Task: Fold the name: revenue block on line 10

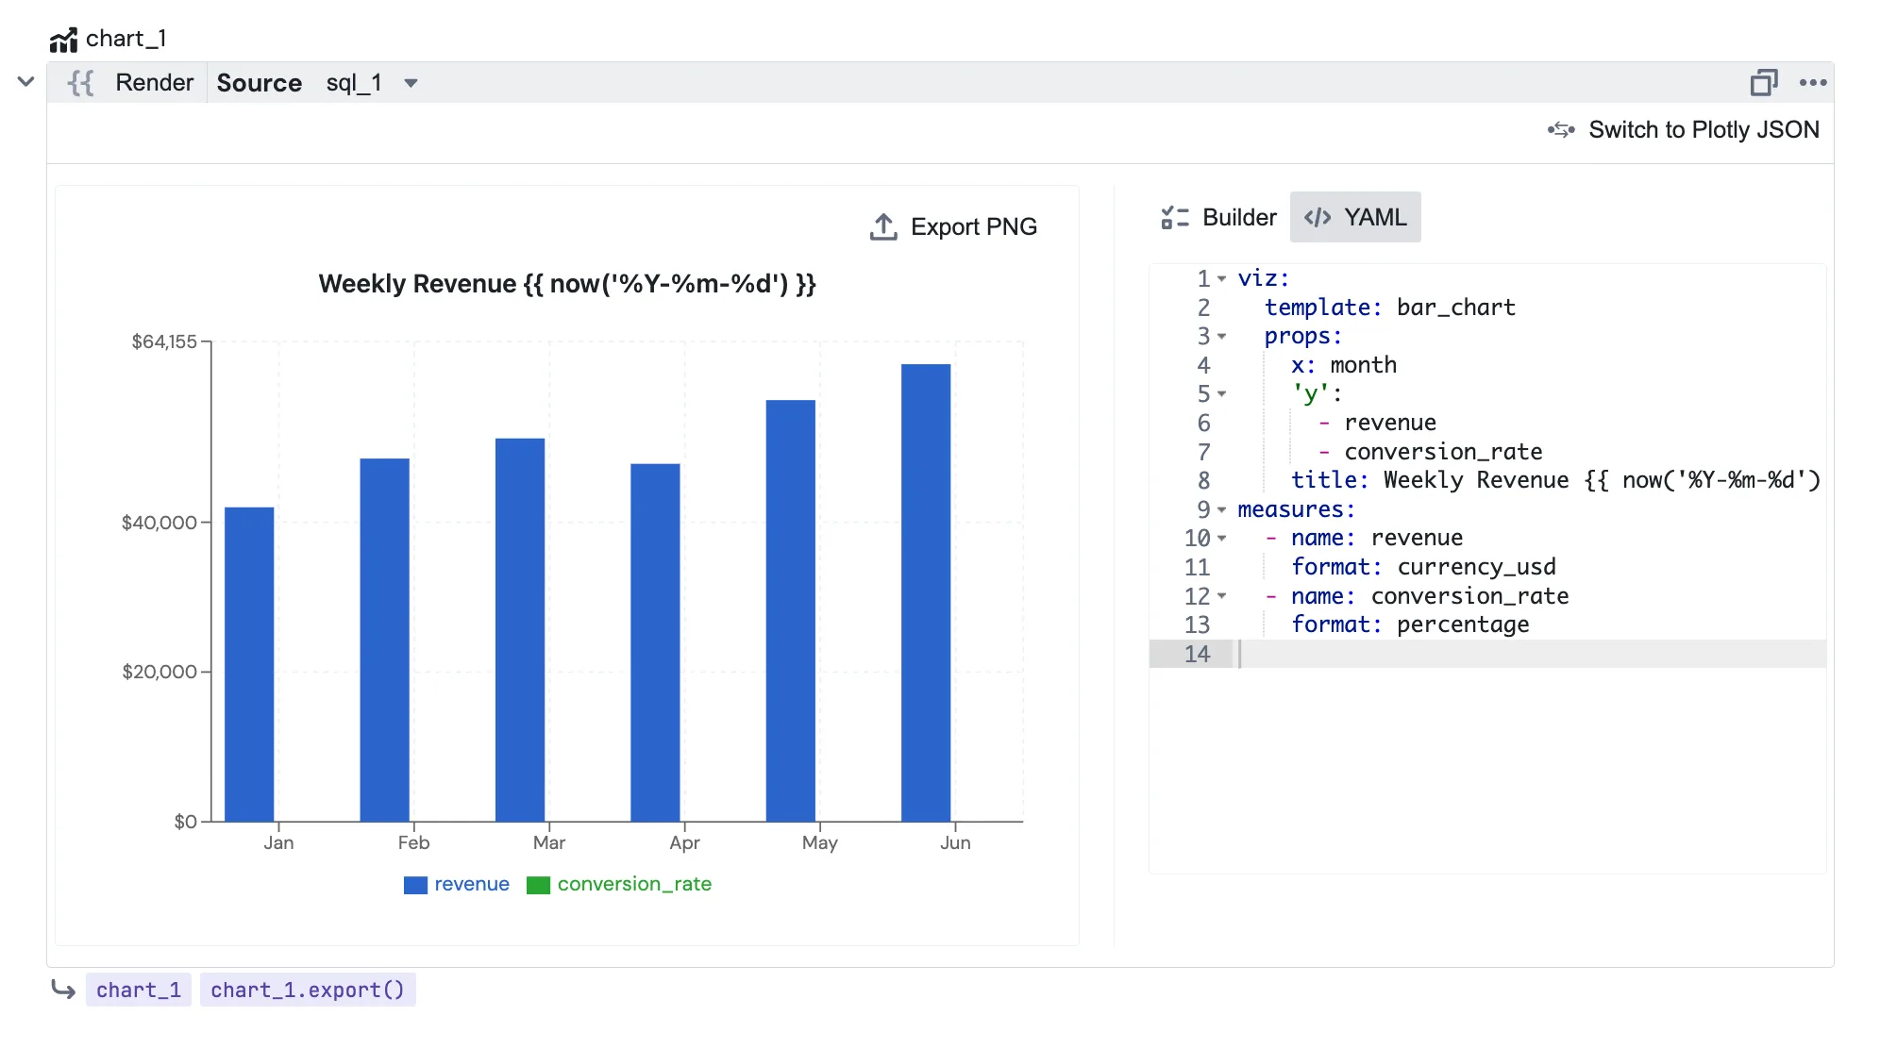Action: click(1221, 539)
